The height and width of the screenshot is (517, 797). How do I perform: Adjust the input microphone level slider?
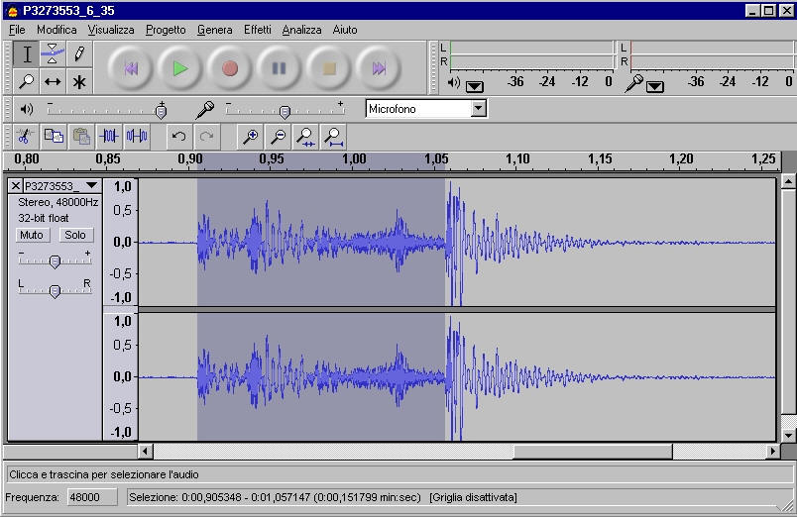[x=285, y=110]
